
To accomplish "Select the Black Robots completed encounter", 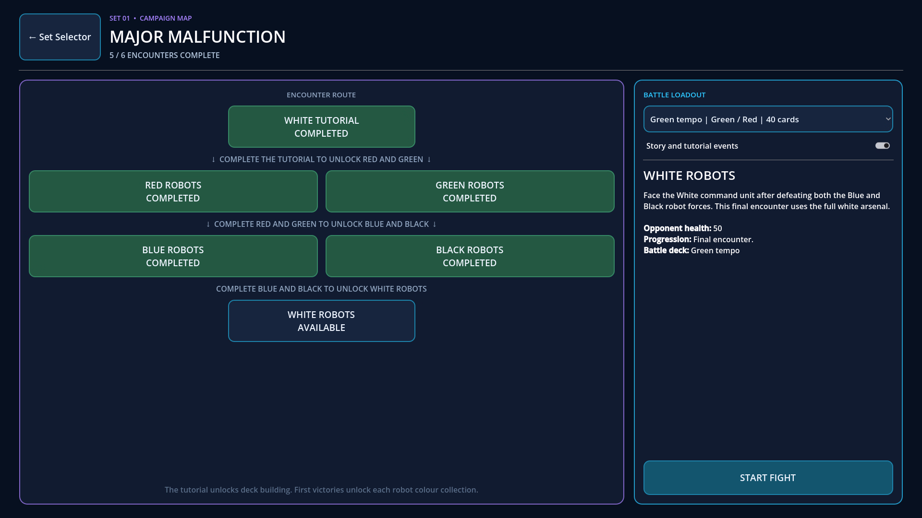I will click(x=470, y=256).
